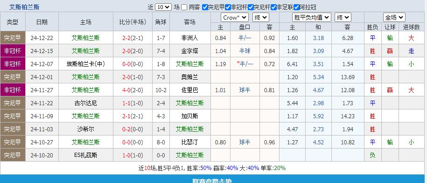Click the 大 result in 佐里巴 row
The height and width of the screenshot is (183, 427).
(411, 90)
